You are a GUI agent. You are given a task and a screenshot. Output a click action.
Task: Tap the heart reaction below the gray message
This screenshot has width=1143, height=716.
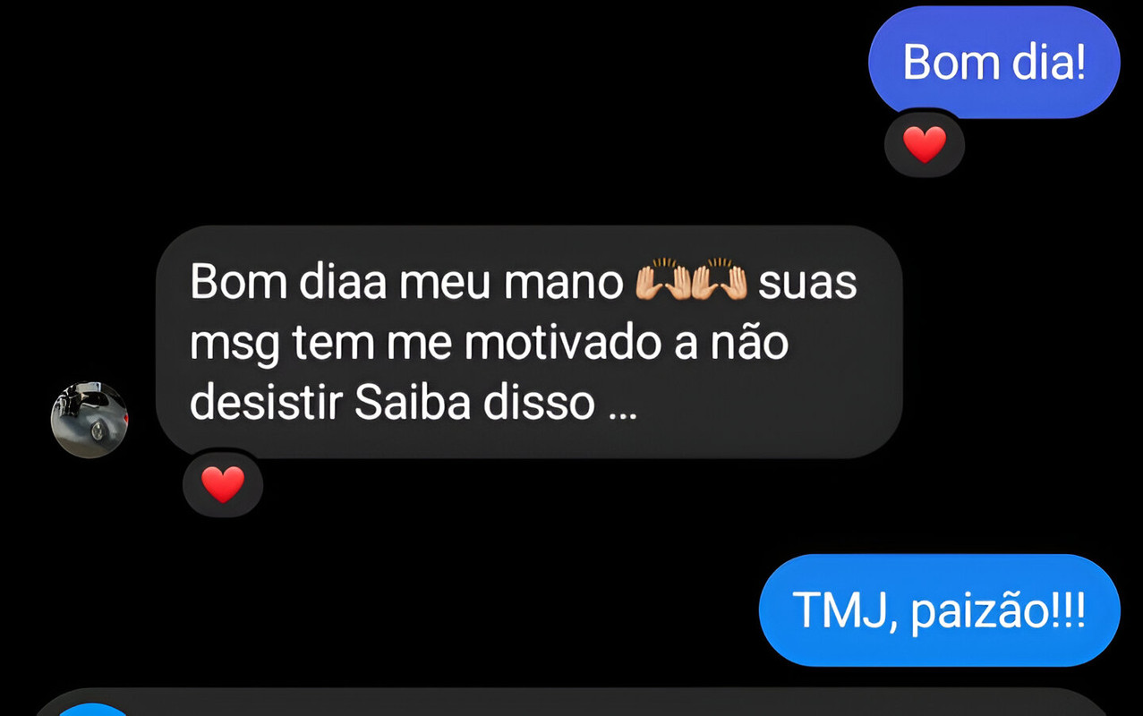(223, 484)
